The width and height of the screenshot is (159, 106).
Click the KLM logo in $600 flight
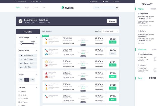pyautogui.click(x=46, y=54)
